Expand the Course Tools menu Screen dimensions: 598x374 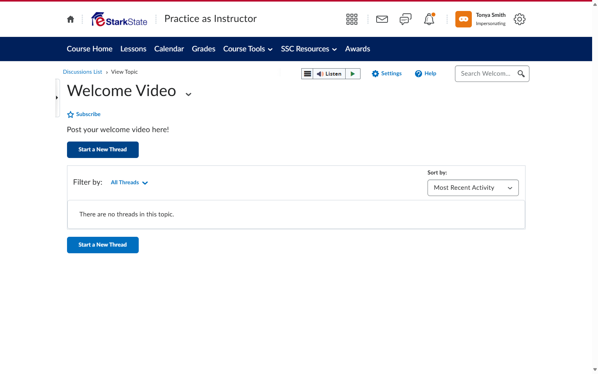point(248,49)
